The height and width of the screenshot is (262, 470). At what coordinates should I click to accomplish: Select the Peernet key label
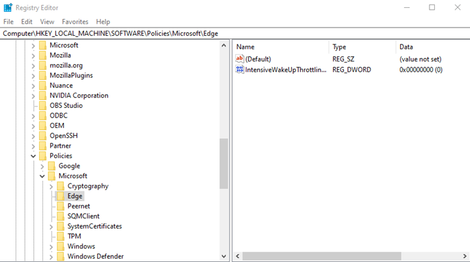click(78, 206)
